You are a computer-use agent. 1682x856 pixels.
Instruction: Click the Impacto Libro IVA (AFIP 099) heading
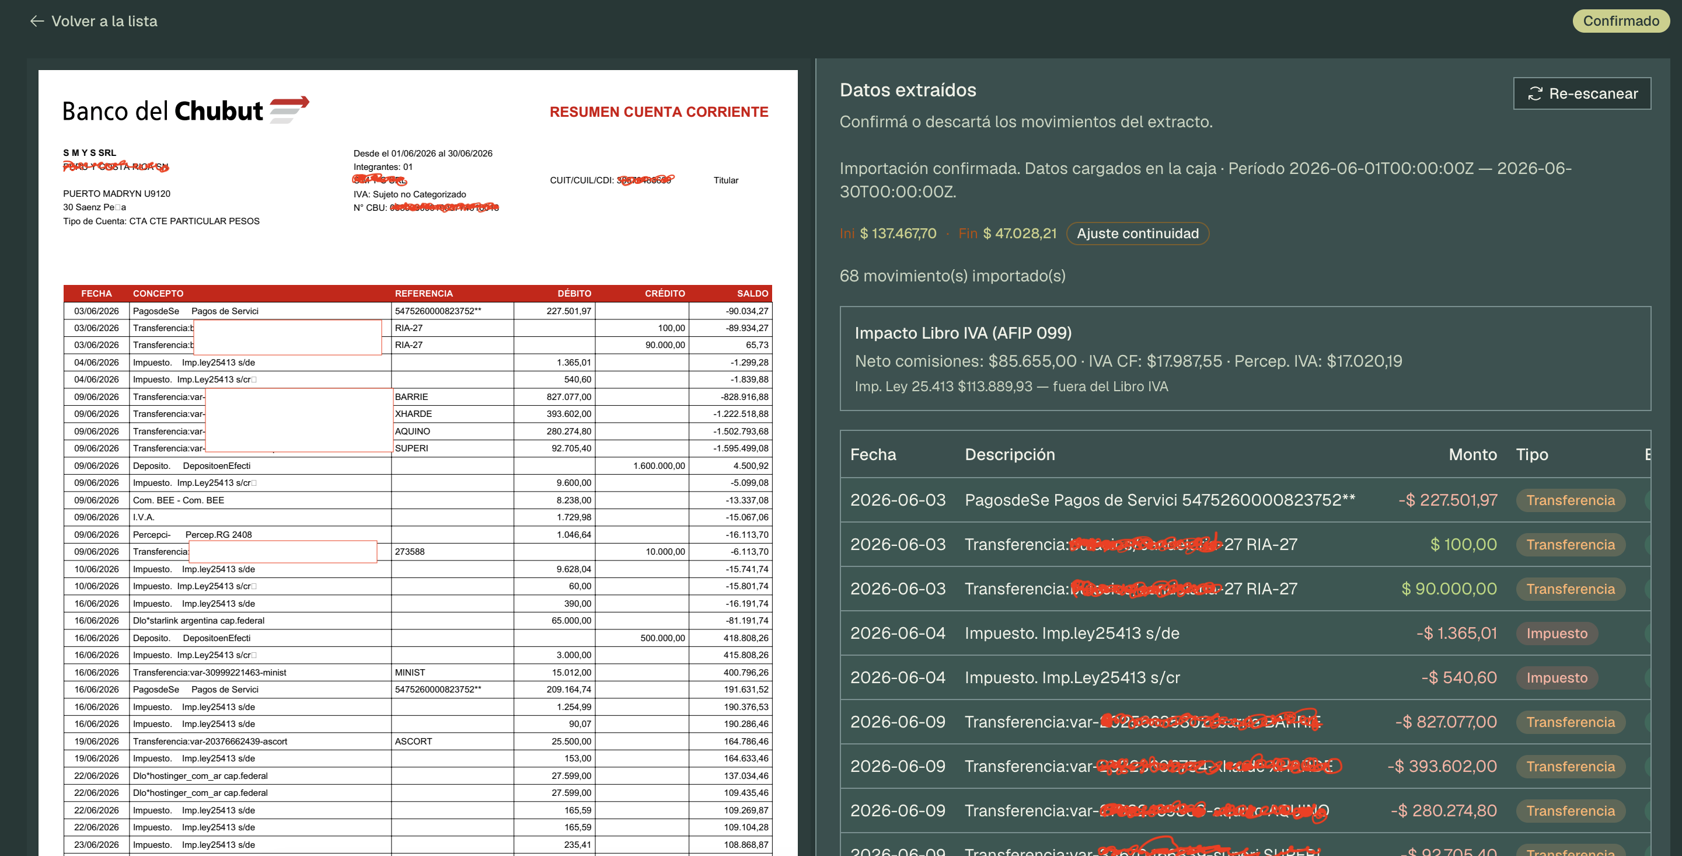click(963, 333)
